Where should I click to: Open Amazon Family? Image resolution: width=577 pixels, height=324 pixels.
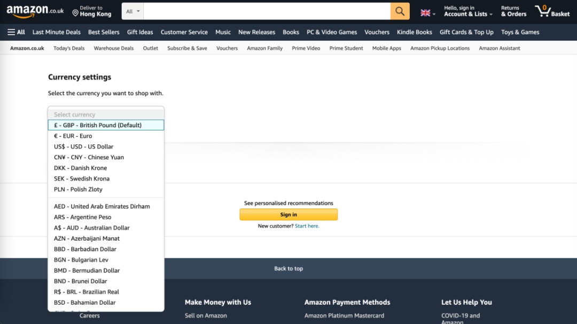(264, 48)
